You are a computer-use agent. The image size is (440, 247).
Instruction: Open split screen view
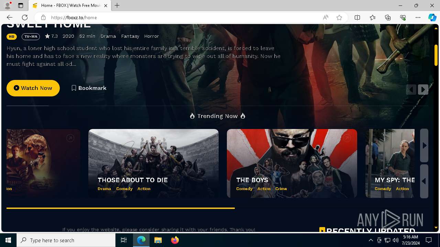pyautogui.click(x=357, y=17)
